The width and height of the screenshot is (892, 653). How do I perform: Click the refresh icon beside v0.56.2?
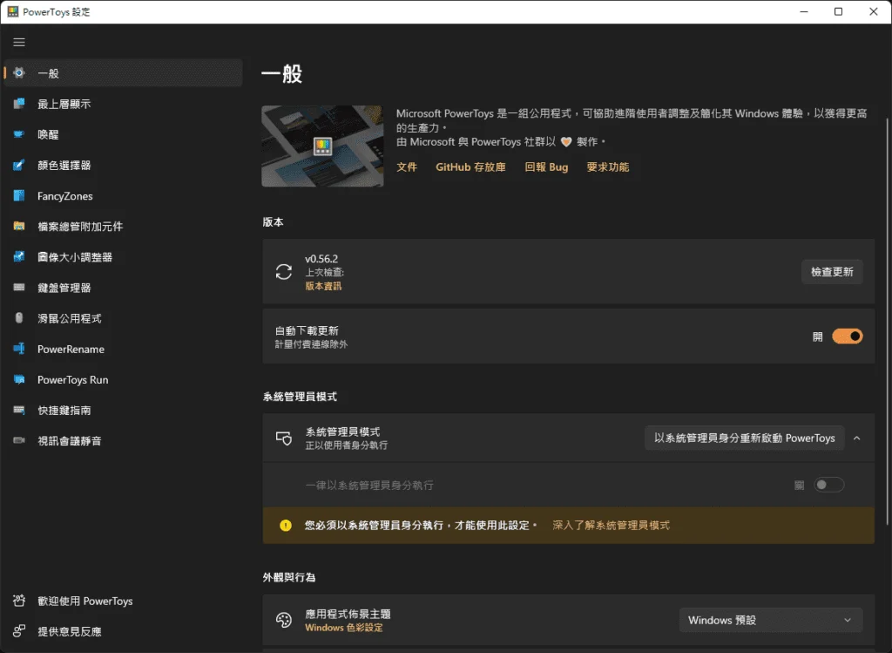pyautogui.click(x=284, y=271)
